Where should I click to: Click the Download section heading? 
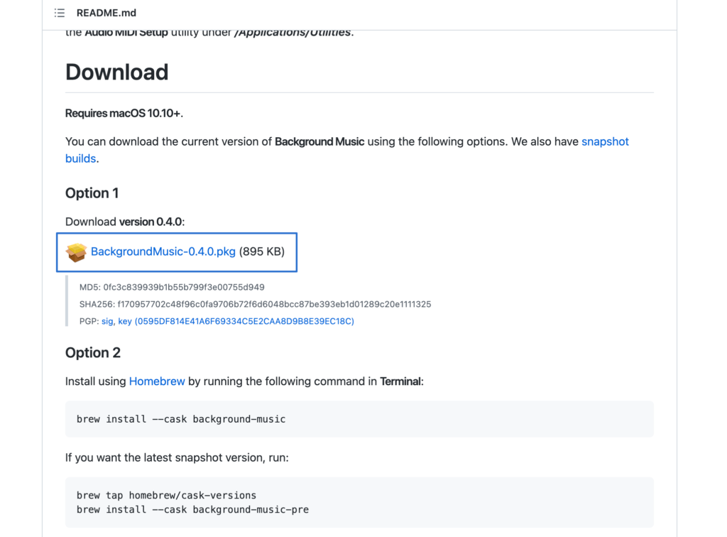pos(116,72)
